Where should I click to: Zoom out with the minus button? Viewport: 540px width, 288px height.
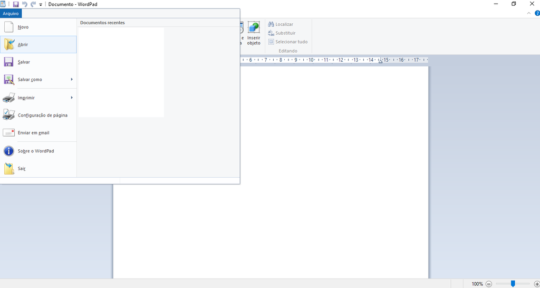pyautogui.click(x=488, y=284)
